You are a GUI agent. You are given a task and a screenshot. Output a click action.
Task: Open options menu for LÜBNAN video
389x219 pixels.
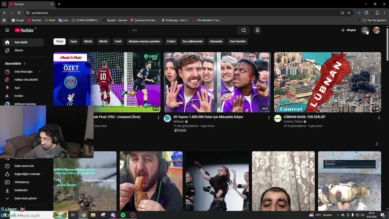[x=379, y=118]
